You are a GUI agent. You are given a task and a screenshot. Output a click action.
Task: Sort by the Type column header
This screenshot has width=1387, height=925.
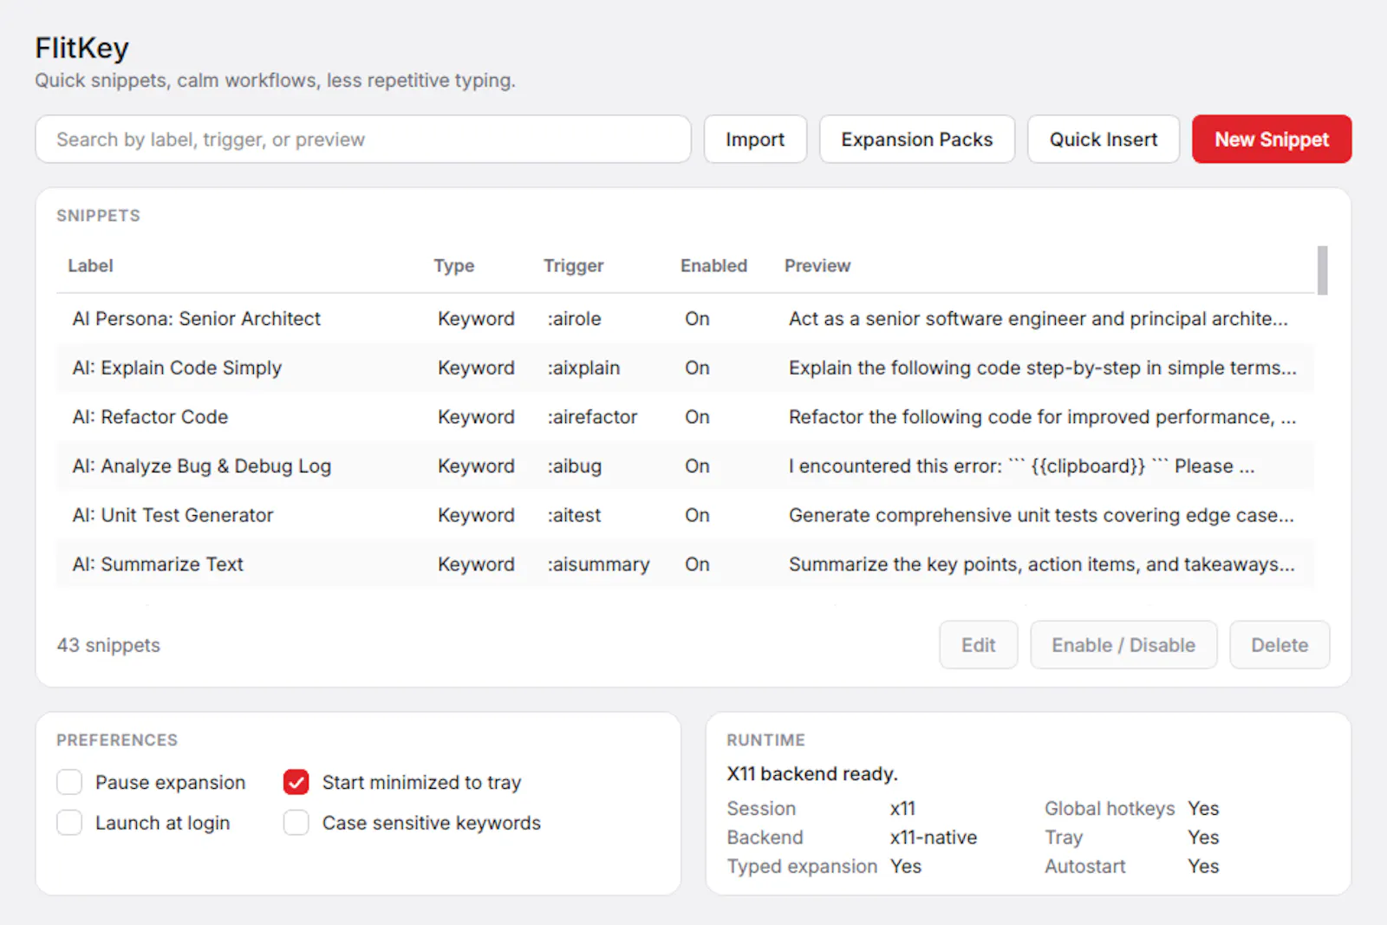(454, 266)
